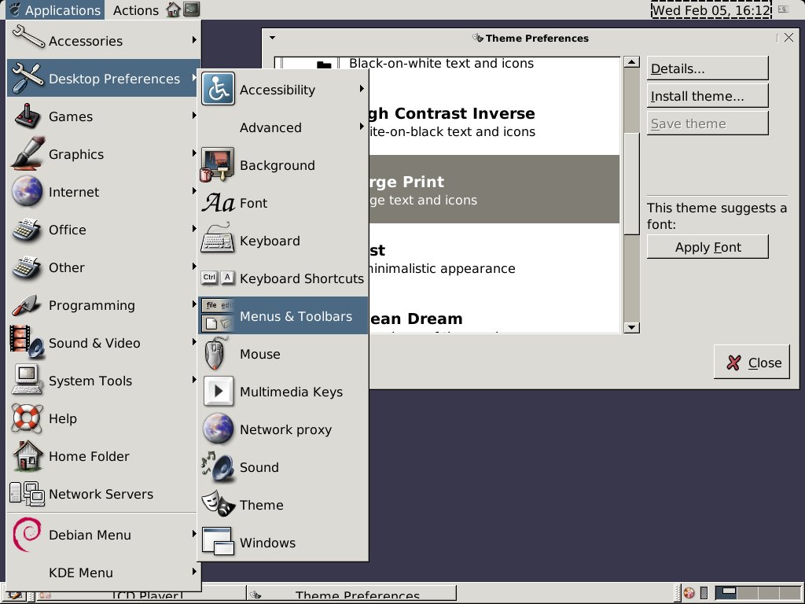Screen dimensions: 805x604
Task: Click the Help lifebuoy icon
Action: pos(26,418)
